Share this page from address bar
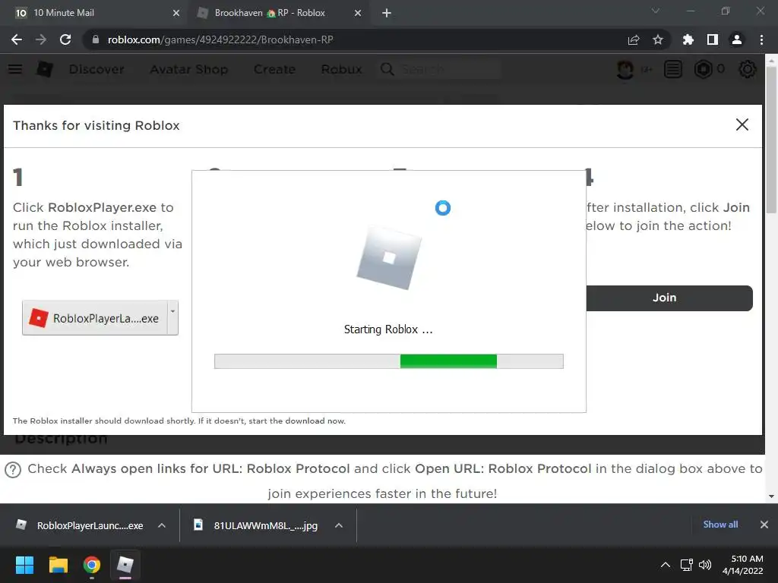The width and height of the screenshot is (778, 583). (x=634, y=39)
